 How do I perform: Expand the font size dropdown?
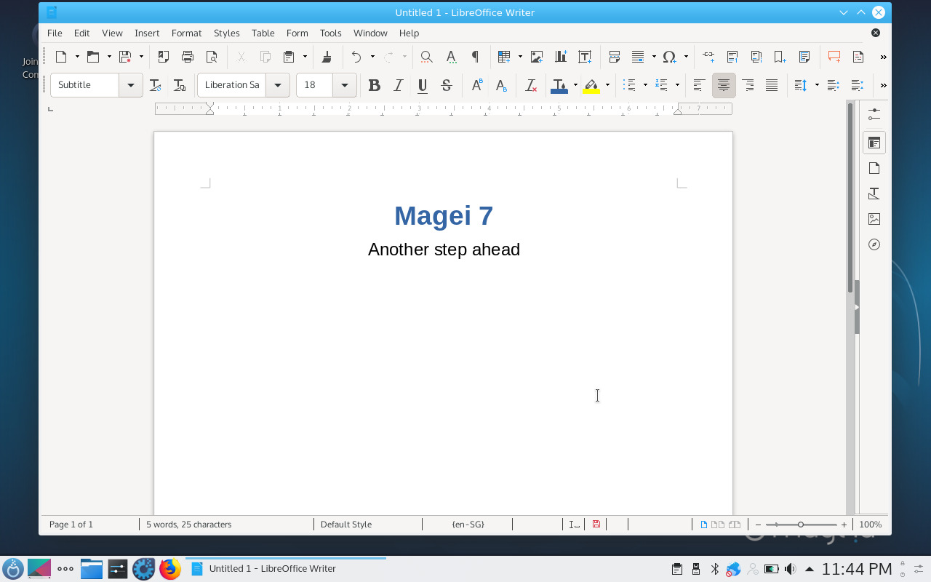click(x=345, y=85)
